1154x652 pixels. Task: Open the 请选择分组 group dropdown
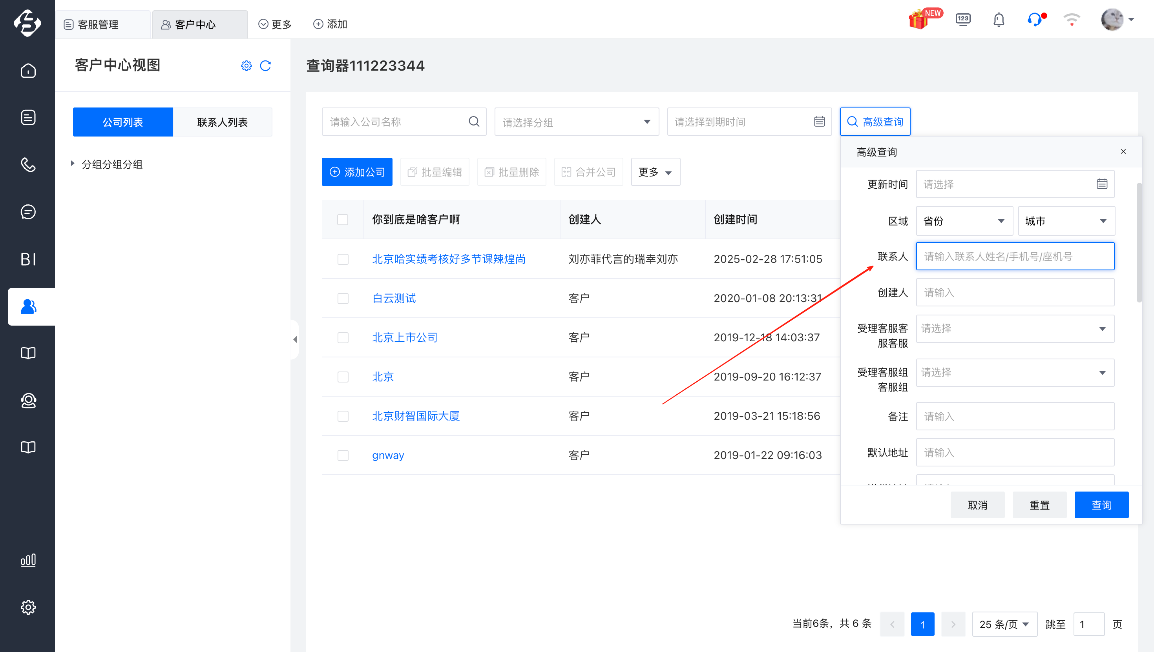577,121
